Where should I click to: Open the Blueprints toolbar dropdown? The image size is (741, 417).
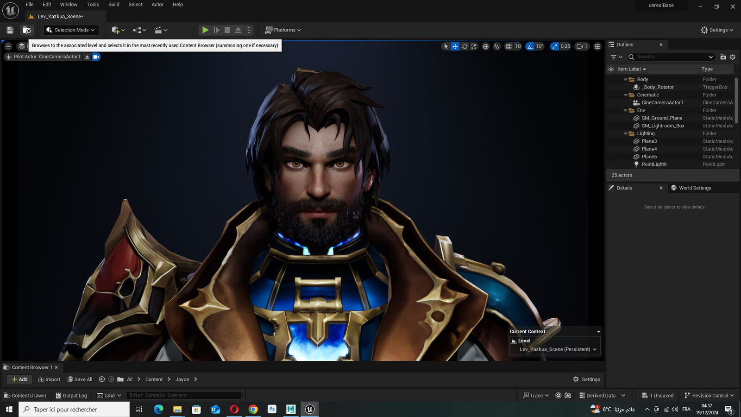pyautogui.click(x=139, y=30)
